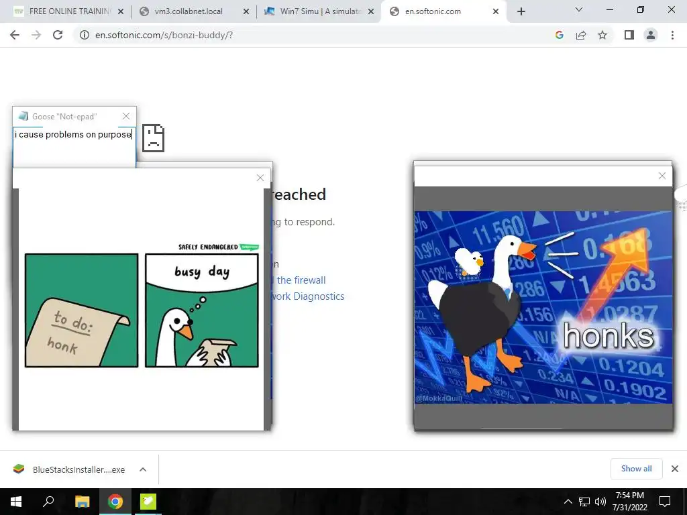Open the taskbar clock and date
The width and height of the screenshot is (687, 515).
coord(629,502)
